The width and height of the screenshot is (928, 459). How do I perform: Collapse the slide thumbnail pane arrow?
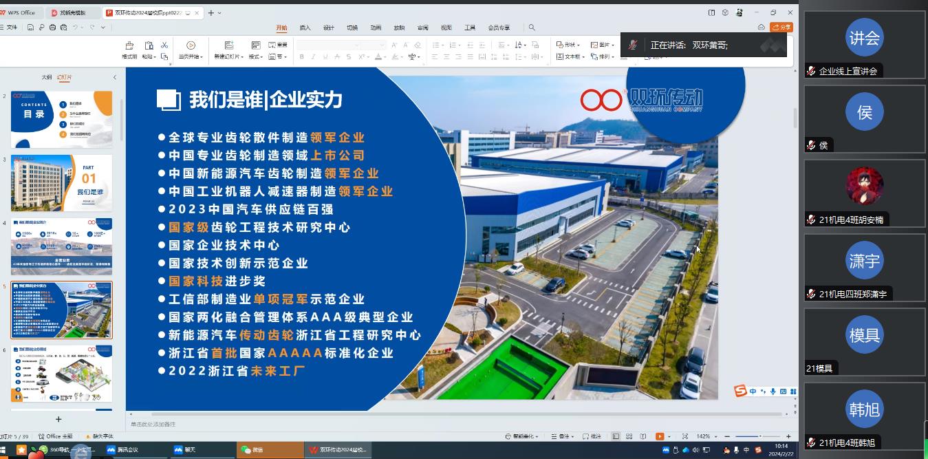click(114, 78)
